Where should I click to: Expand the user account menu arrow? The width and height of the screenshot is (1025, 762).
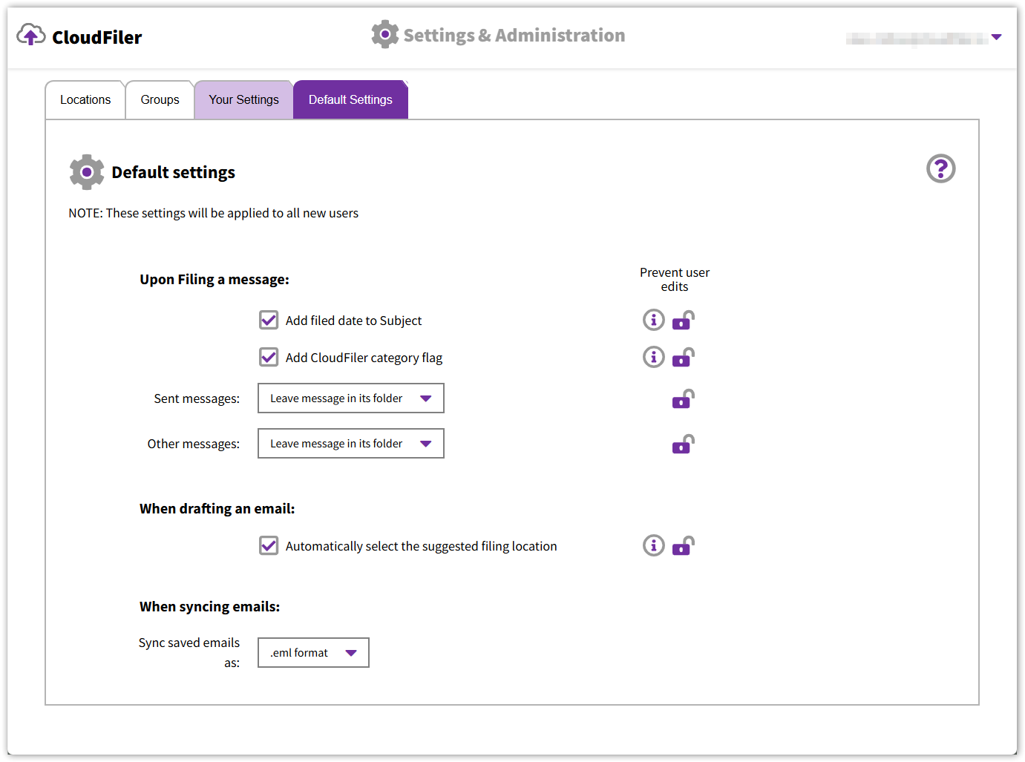point(996,37)
